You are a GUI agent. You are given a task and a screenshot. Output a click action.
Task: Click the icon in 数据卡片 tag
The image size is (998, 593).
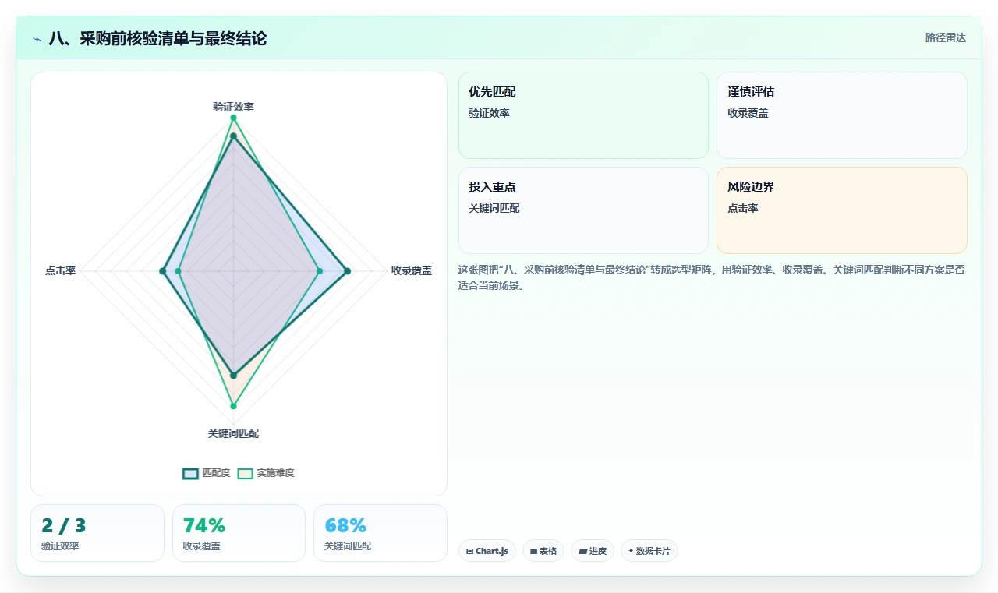(631, 551)
